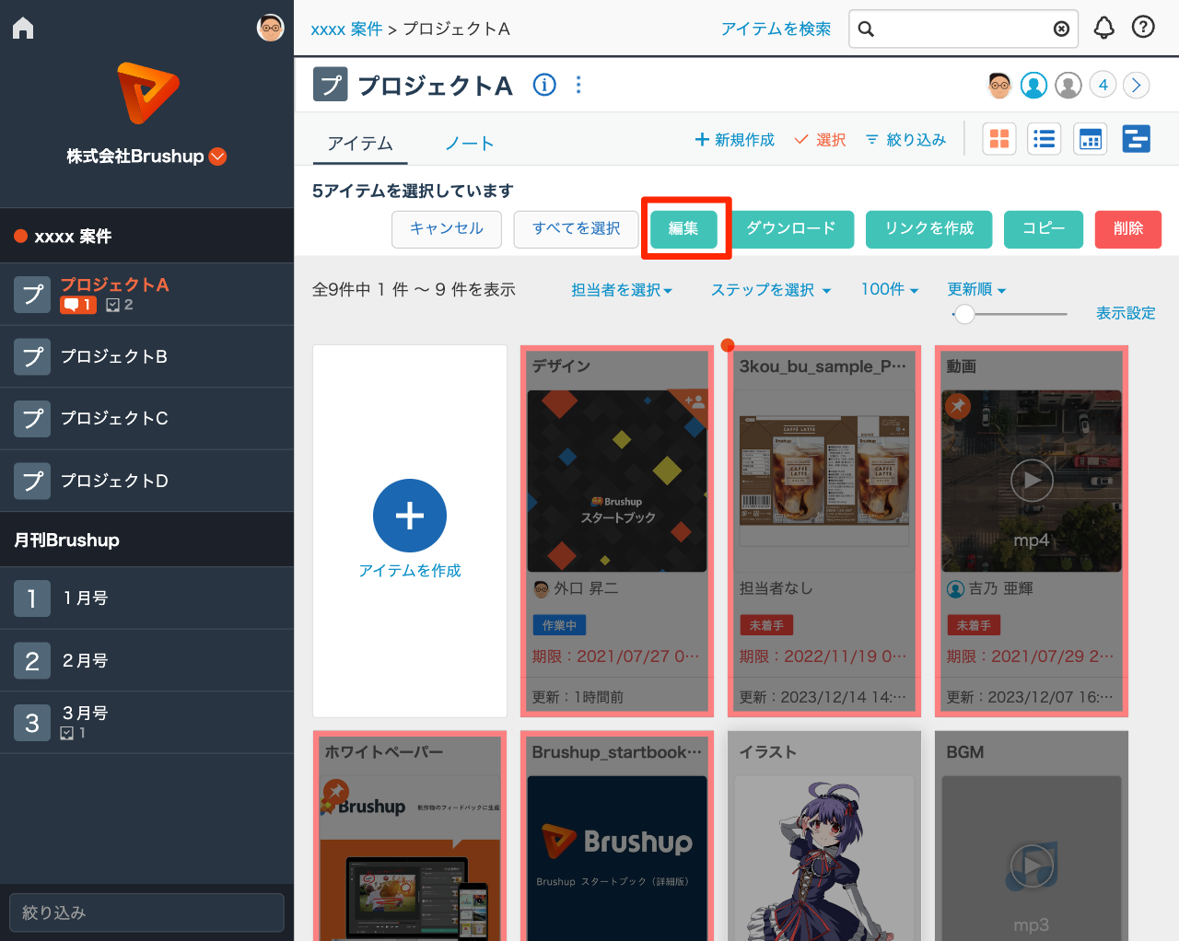Screen dimensions: 1179x941
Task: Select xxxx 案件 in the sidebar
Action: [x=147, y=236]
